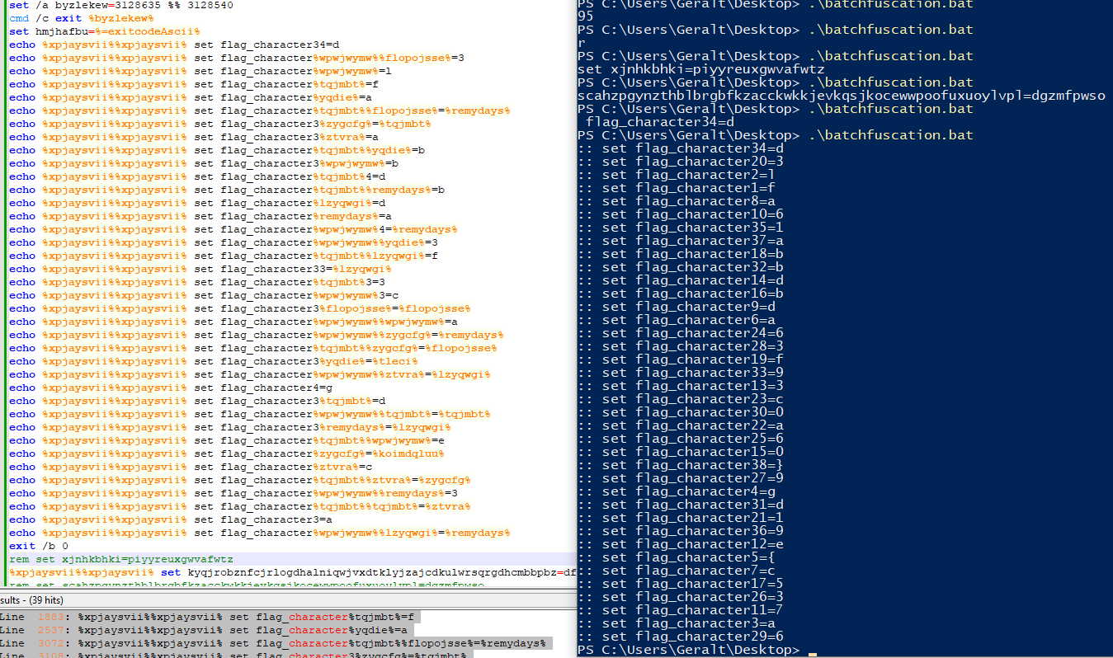Click editor line ending '%wpwjwymw%3=c'

[x=204, y=295]
